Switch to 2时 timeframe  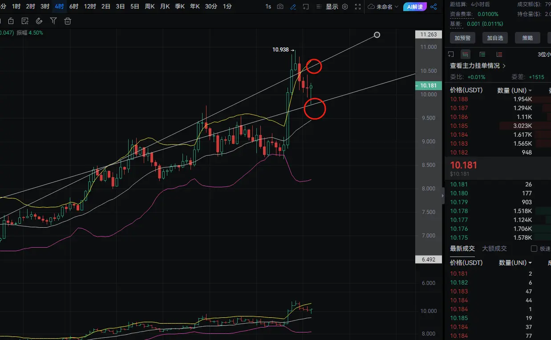tap(30, 6)
